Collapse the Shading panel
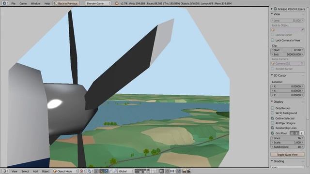310x174 pixels. (x=272, y=161)
